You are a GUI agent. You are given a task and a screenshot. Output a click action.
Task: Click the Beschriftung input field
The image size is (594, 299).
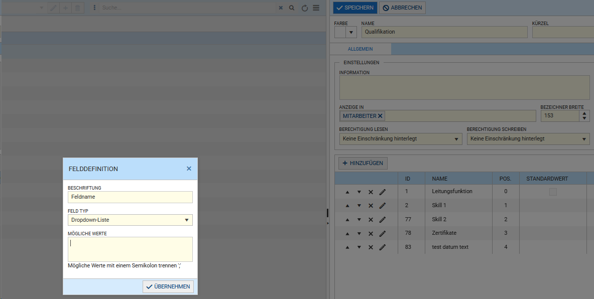(131, 197)
